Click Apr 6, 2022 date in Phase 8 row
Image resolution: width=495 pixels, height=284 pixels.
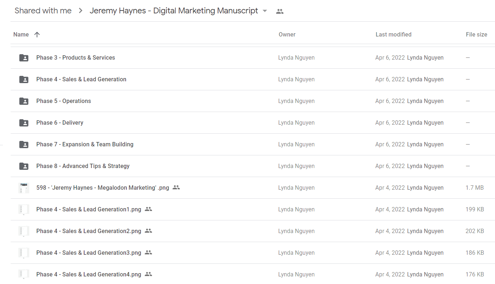tap(390, 166)
